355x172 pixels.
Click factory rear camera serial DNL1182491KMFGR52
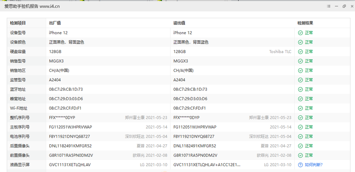coord(70,146)
